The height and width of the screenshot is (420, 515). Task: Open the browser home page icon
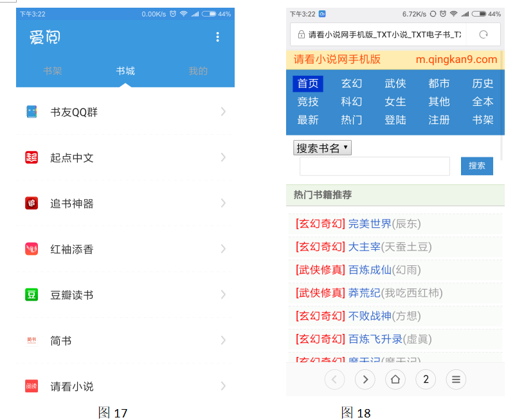coord(395,380)
